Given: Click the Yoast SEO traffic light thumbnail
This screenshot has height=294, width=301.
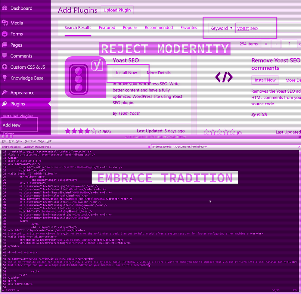Looking at the screenshot, I should 85,77.
